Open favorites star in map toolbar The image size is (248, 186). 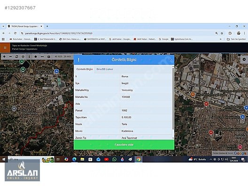coord(36,56)
